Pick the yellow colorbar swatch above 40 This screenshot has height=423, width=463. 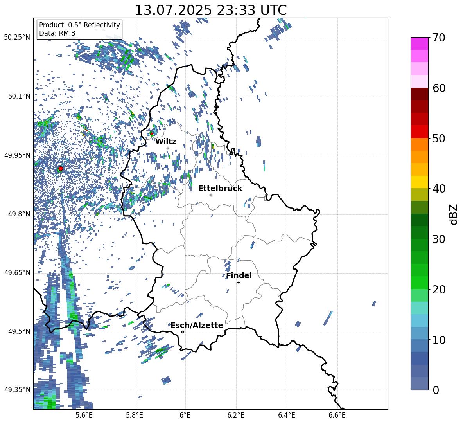(x=419, y=182)
